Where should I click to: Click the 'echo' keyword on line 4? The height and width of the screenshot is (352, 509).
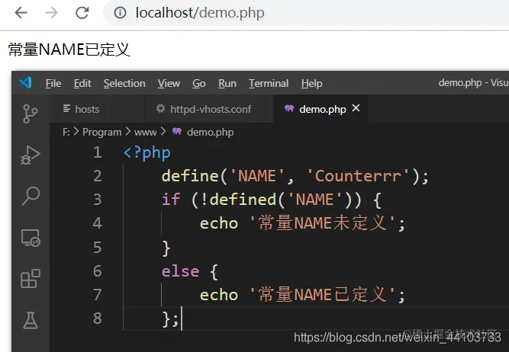(219, 223)
